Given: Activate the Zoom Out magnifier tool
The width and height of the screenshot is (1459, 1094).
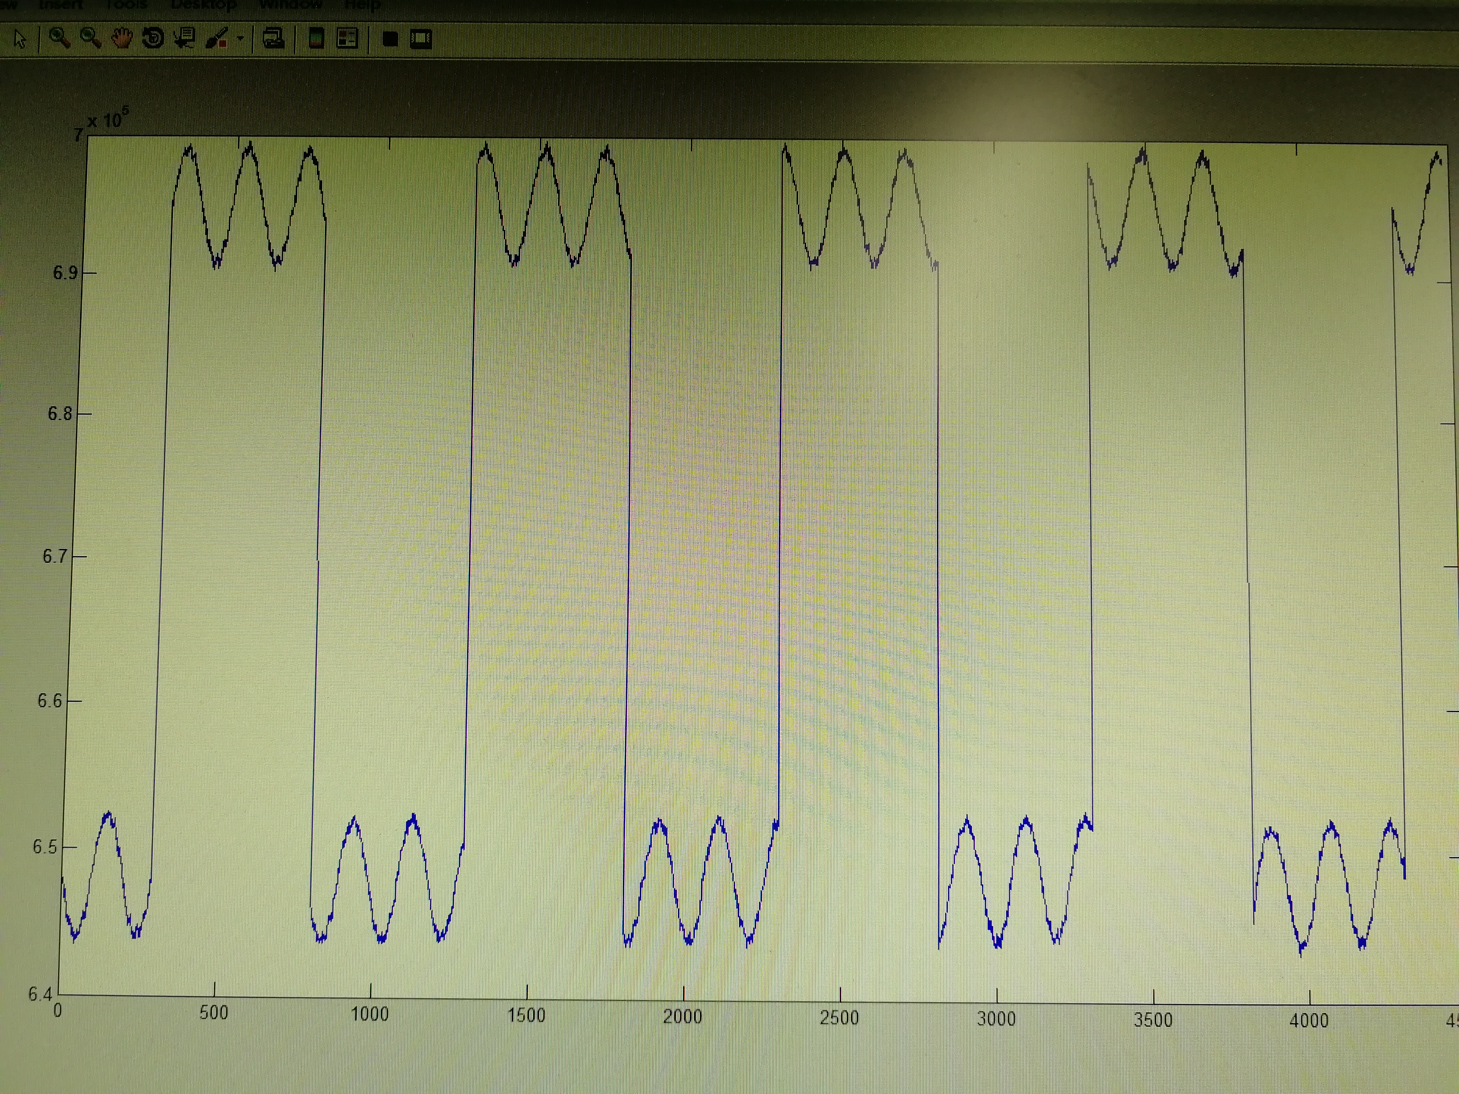Looking at the screenshot, I should point(90,38).
